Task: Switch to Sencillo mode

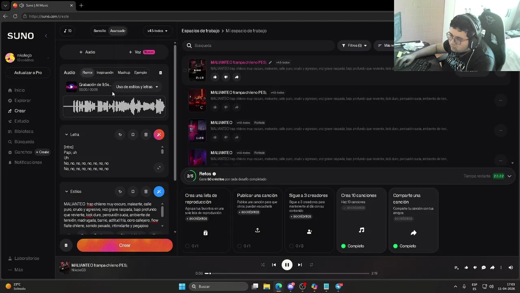Action: point(100,31)
